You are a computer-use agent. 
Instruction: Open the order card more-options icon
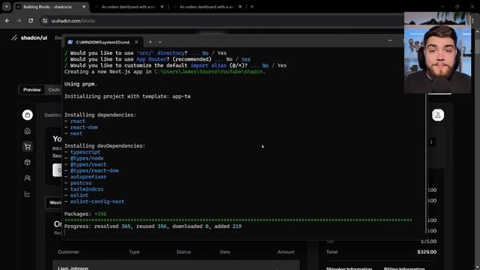431,142
